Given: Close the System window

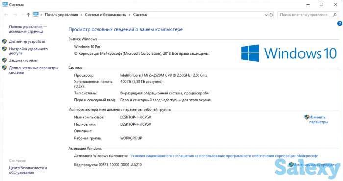Looking at the screenshot, I should tap(336, 5).
